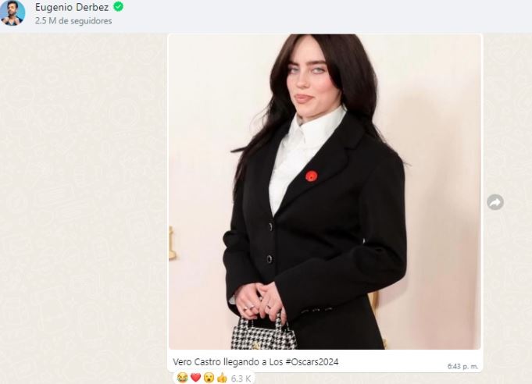Open the Eugenio Derbez channel name
Viewport: 532px width, 384px height.
(x=72, y=7)
